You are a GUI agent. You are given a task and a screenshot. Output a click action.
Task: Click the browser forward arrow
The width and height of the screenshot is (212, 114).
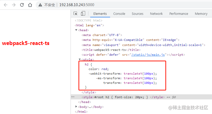point(14,5)
